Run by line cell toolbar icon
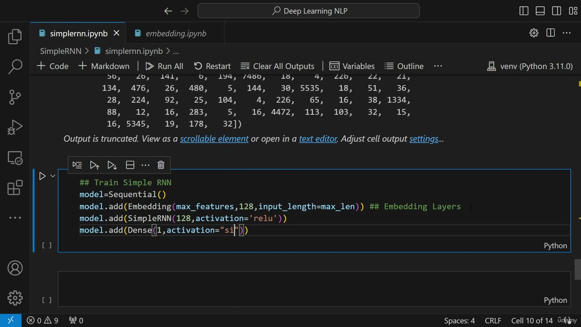Viewport: 581px width, 327px height. tap(77, 165)
